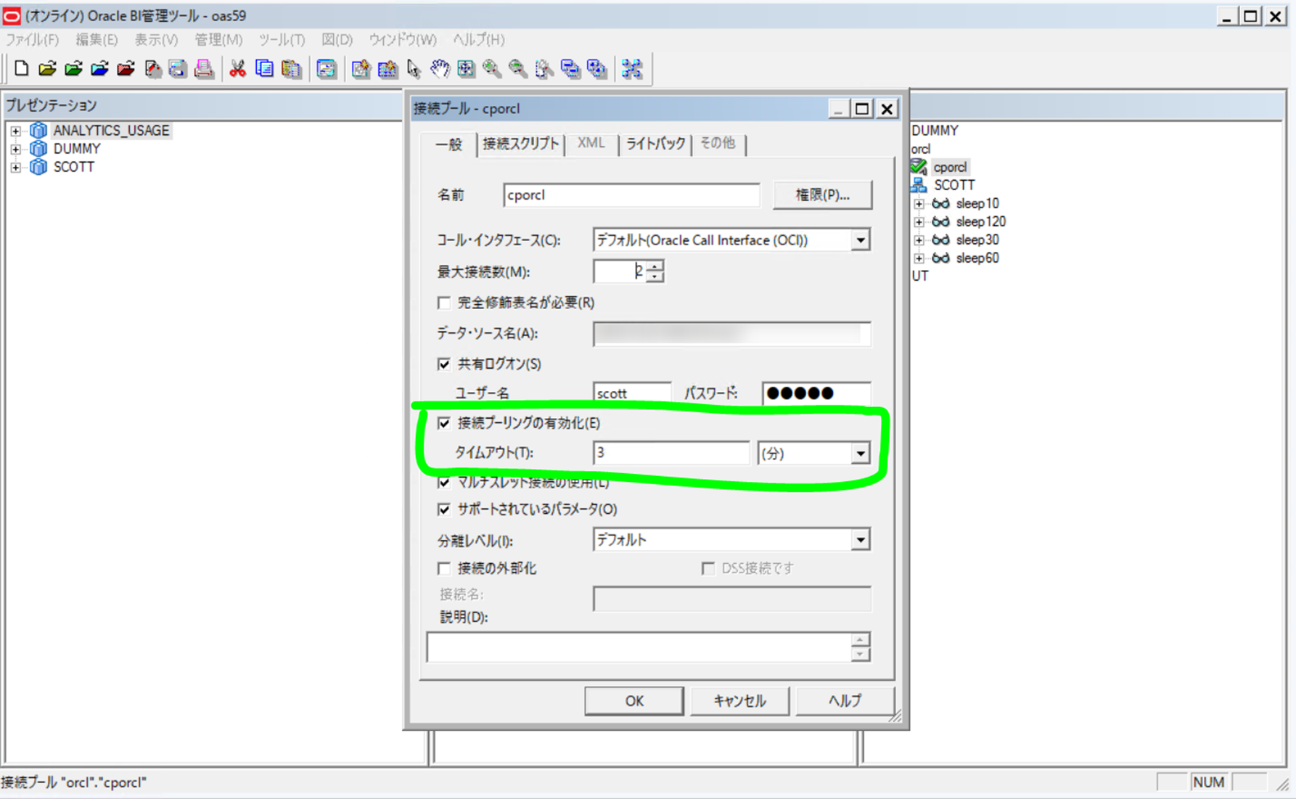This screenshot has width=1296, height=799.
Task: Open the ファイル(F) menu
Action: (32, 39)
